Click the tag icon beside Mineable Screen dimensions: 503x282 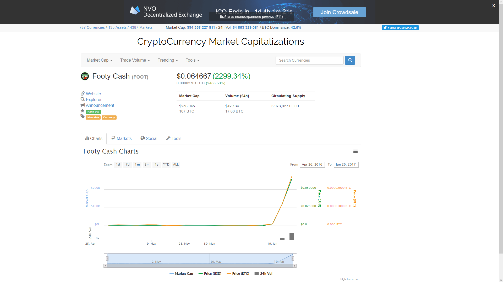[x=83, y=116]
